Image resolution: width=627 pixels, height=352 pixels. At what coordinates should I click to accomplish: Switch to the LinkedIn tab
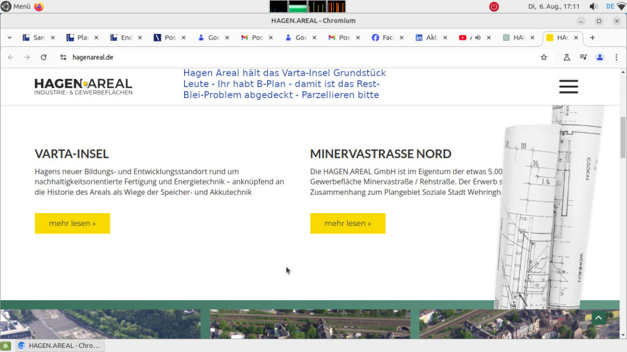coord(429,37)
